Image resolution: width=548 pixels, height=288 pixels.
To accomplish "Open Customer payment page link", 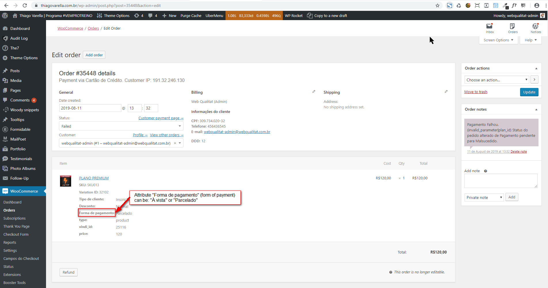I will [x=161, y=118].
